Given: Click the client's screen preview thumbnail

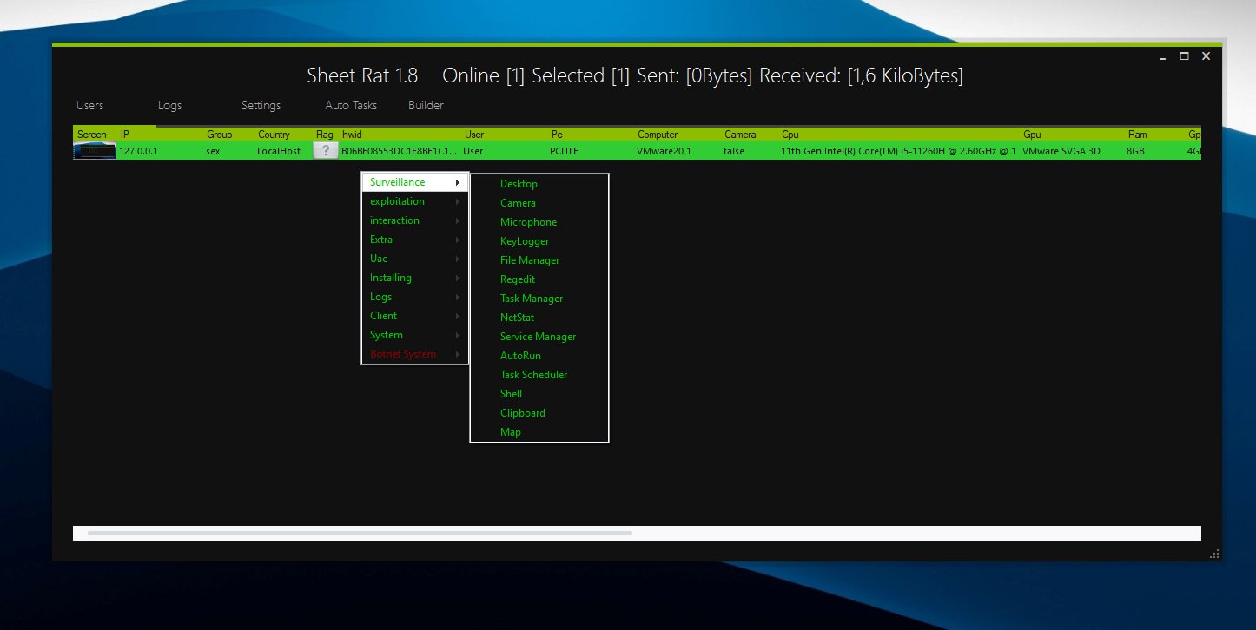Looking at the screenshot, I should click(x=95, y=151).
